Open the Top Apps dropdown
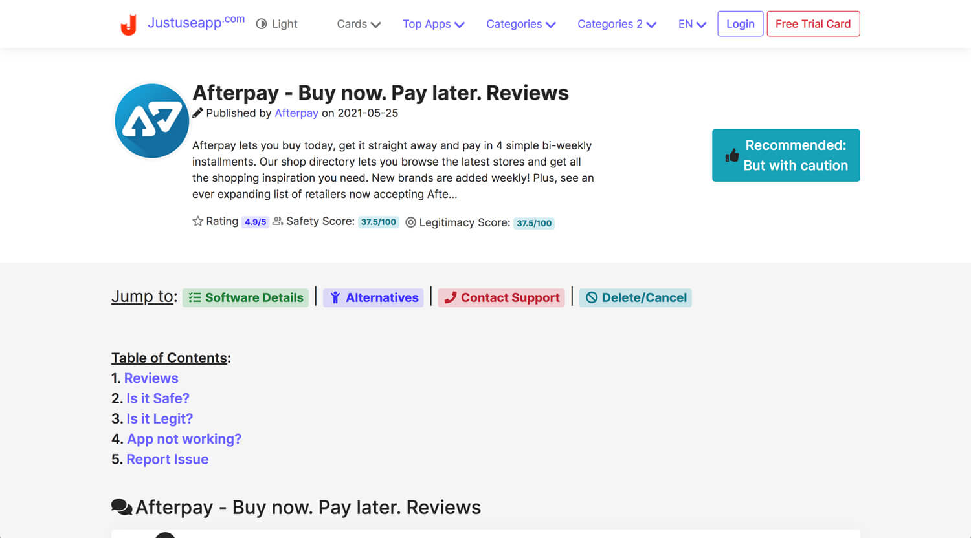This screenshot has height=538, width=971. pyautogui.click(x=434, y=24)
